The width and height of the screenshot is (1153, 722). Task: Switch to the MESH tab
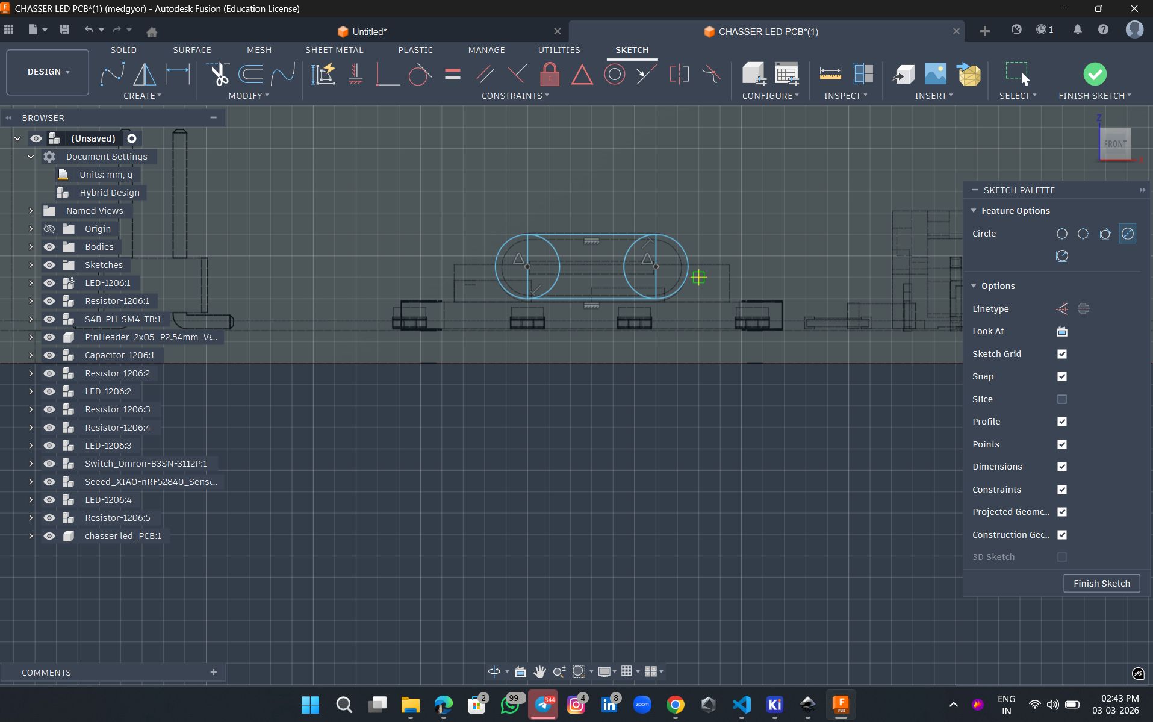(260, 50)
